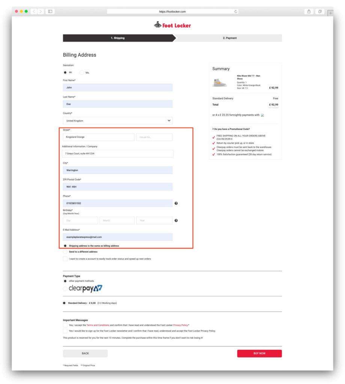Click the "Standard Delivery" summary row label

point(223,99)
